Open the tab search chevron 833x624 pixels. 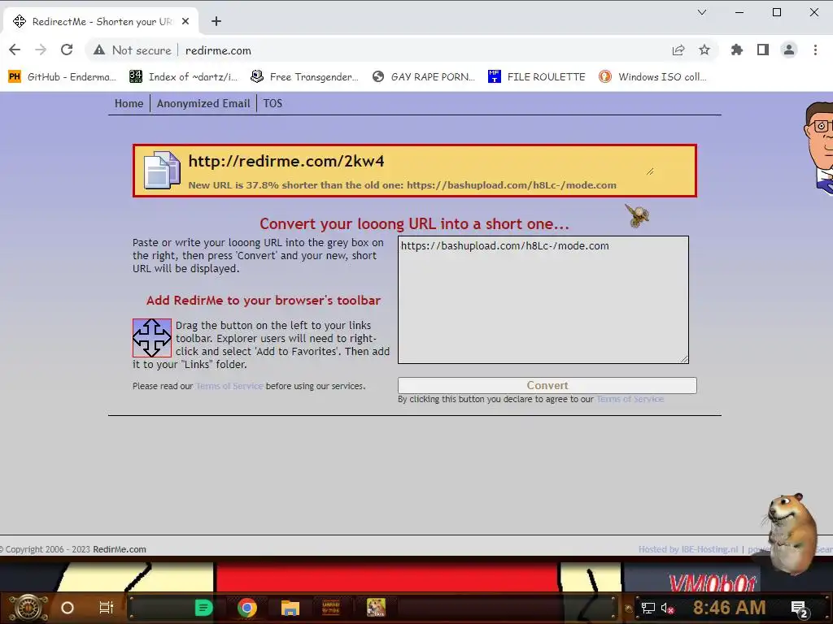click(x=702, y=12)
